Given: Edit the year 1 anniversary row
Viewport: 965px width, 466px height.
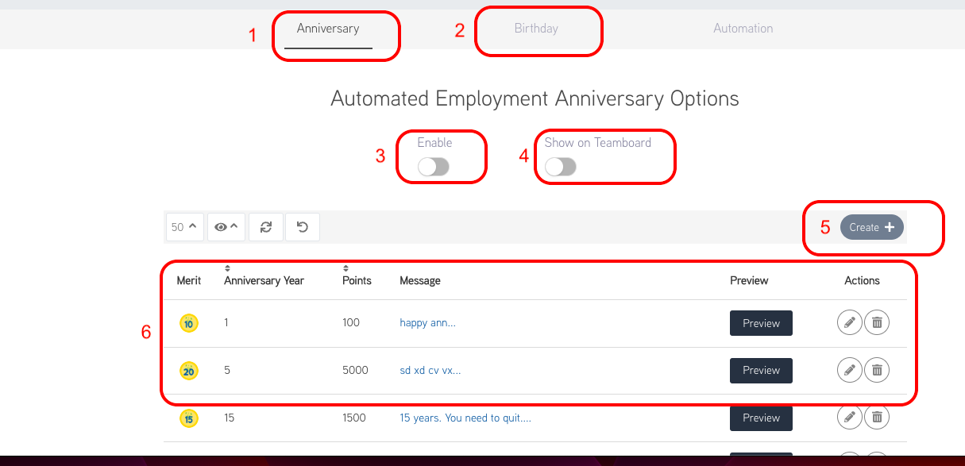Looking at the screenshot, I should tap(849, 323).
